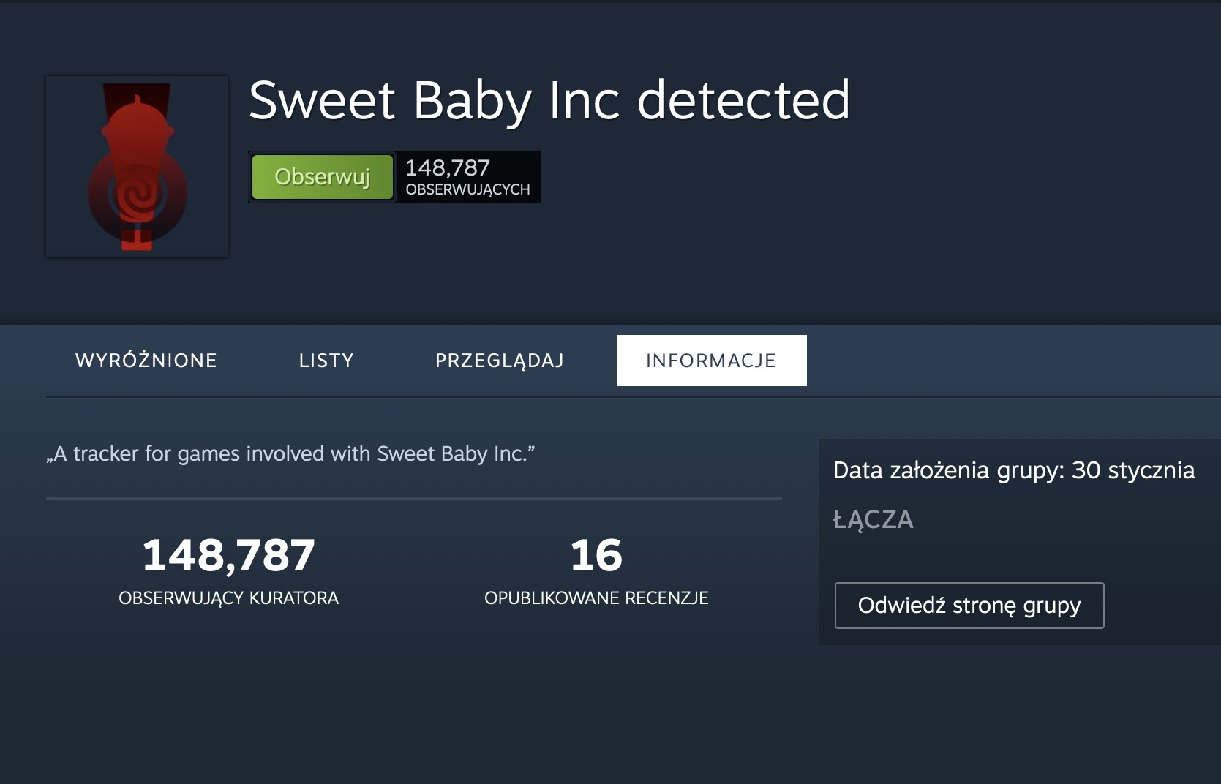Select the INFORMACJE tab
The height and width of the screenshot is (784, 1221).
pyautogui.click(x=711, y=361)
